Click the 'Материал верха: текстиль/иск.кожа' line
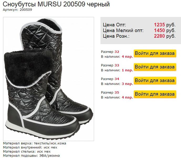 pyautogui.click(x=35, y=143)
